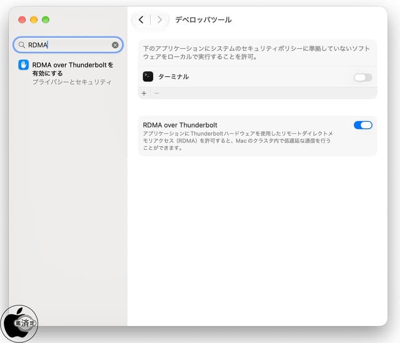Close the window with red button
Screen dimensions: 400x343
[22, 19]
